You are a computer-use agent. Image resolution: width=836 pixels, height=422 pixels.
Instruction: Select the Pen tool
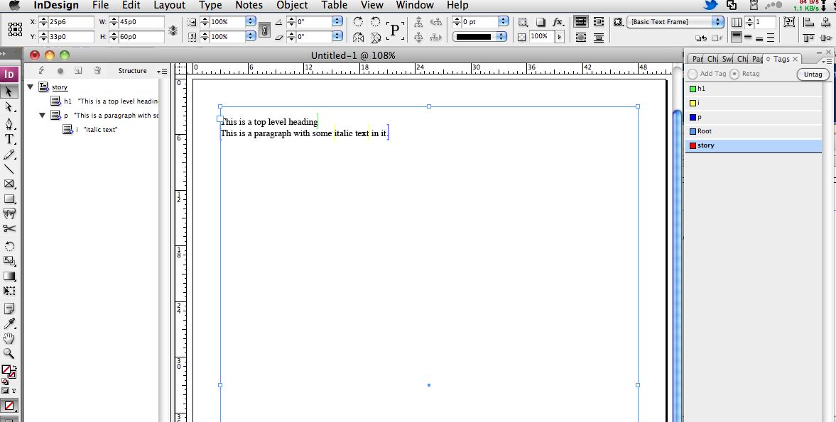pyautogui.click(x=9, y=124)
